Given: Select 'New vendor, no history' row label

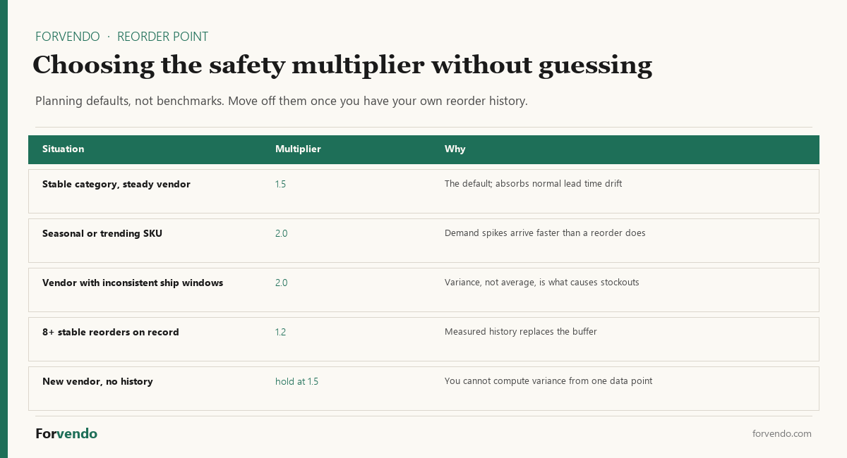Looking at the screenshot, I should pyautogui.click(x=97, y=381).
